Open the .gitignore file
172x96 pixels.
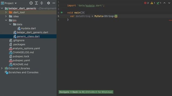tap(19, 40)
